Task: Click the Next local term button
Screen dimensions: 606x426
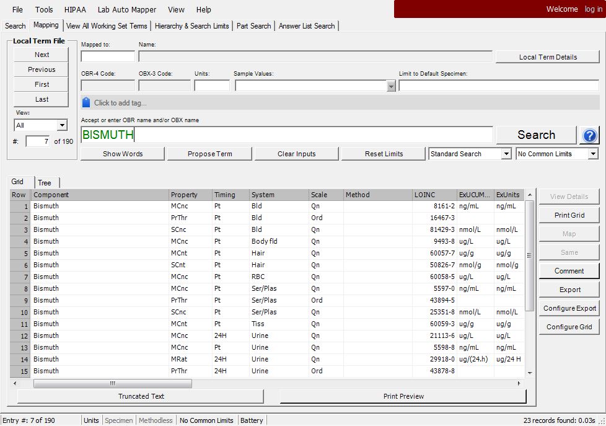Action: 42,55
